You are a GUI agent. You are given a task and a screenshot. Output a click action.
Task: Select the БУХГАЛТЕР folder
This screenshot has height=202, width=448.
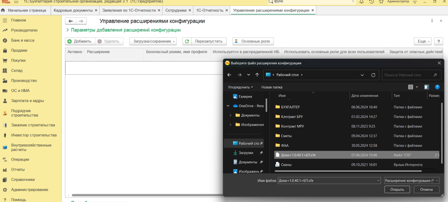[x=357, y=107]
